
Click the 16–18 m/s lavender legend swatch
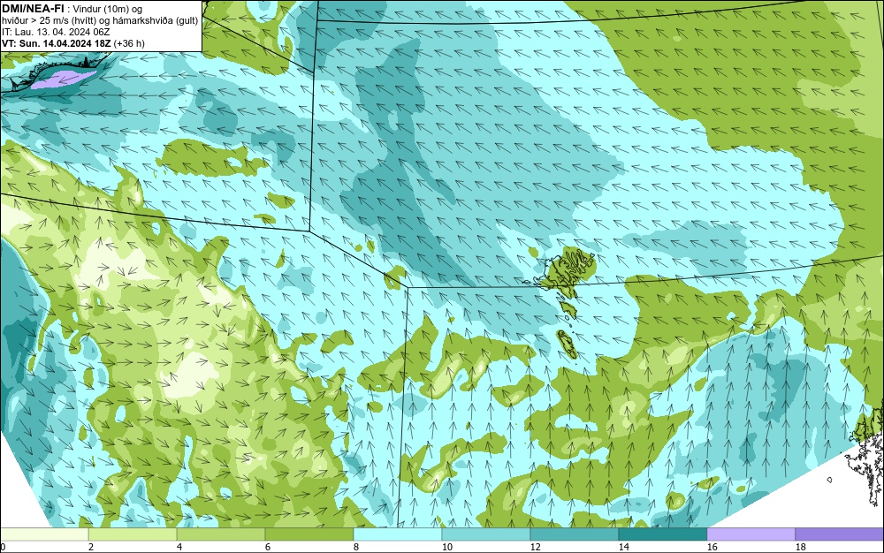coord(751,534)
